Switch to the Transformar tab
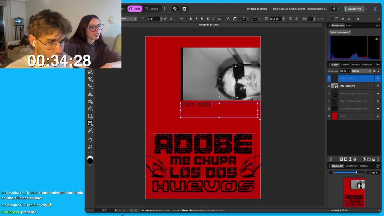Viewport: 384px width, 216px height. (x=351, y=166)
